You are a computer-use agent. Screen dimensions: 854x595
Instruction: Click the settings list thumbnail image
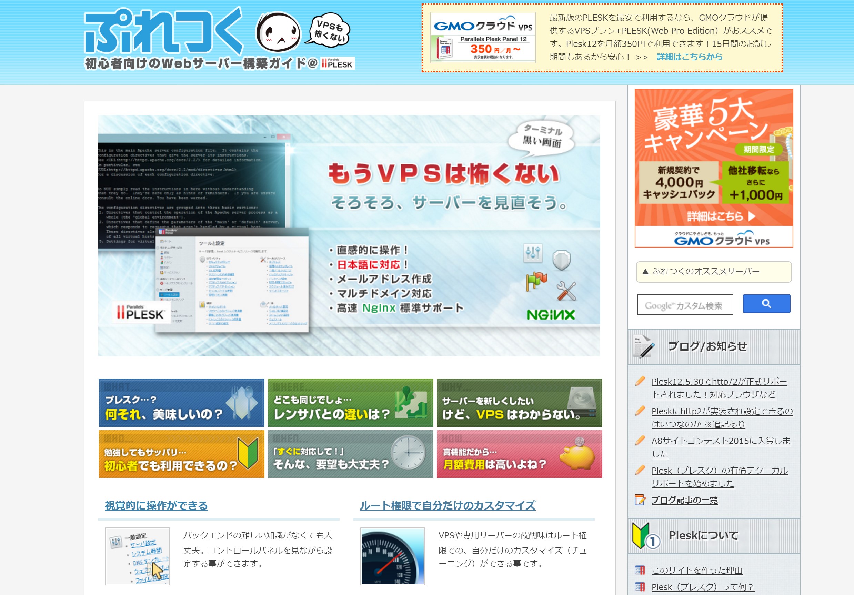pos(137,556)
